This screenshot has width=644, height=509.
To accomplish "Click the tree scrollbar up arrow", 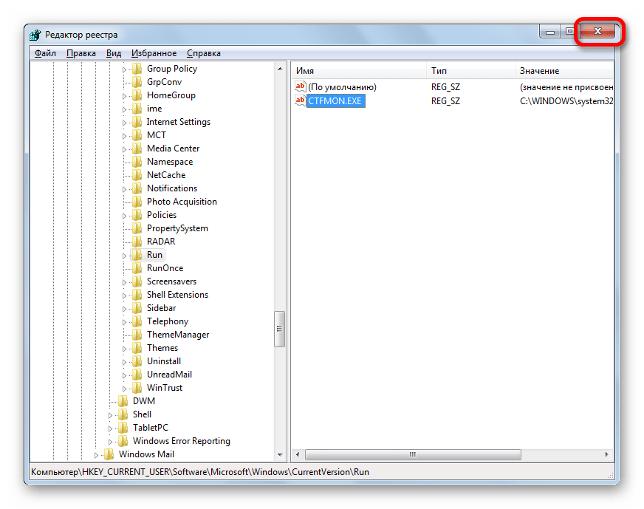I will (280, 69).
